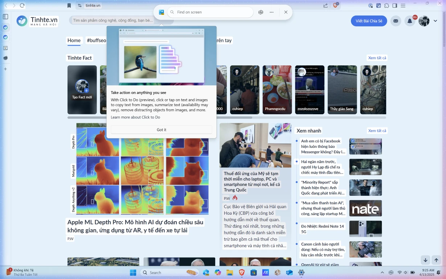Open the messages envelope icon

tap(396, 21)
